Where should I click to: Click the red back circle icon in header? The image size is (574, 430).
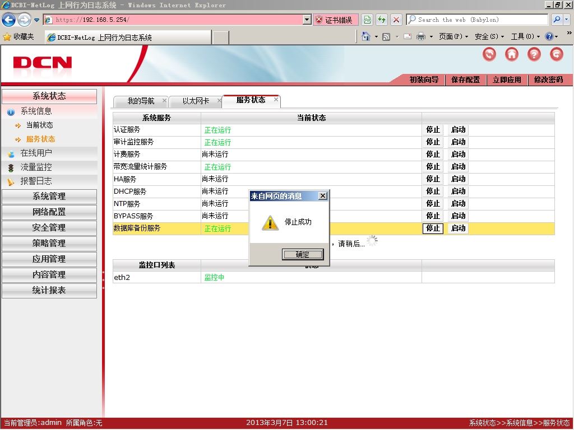point(489,54)
